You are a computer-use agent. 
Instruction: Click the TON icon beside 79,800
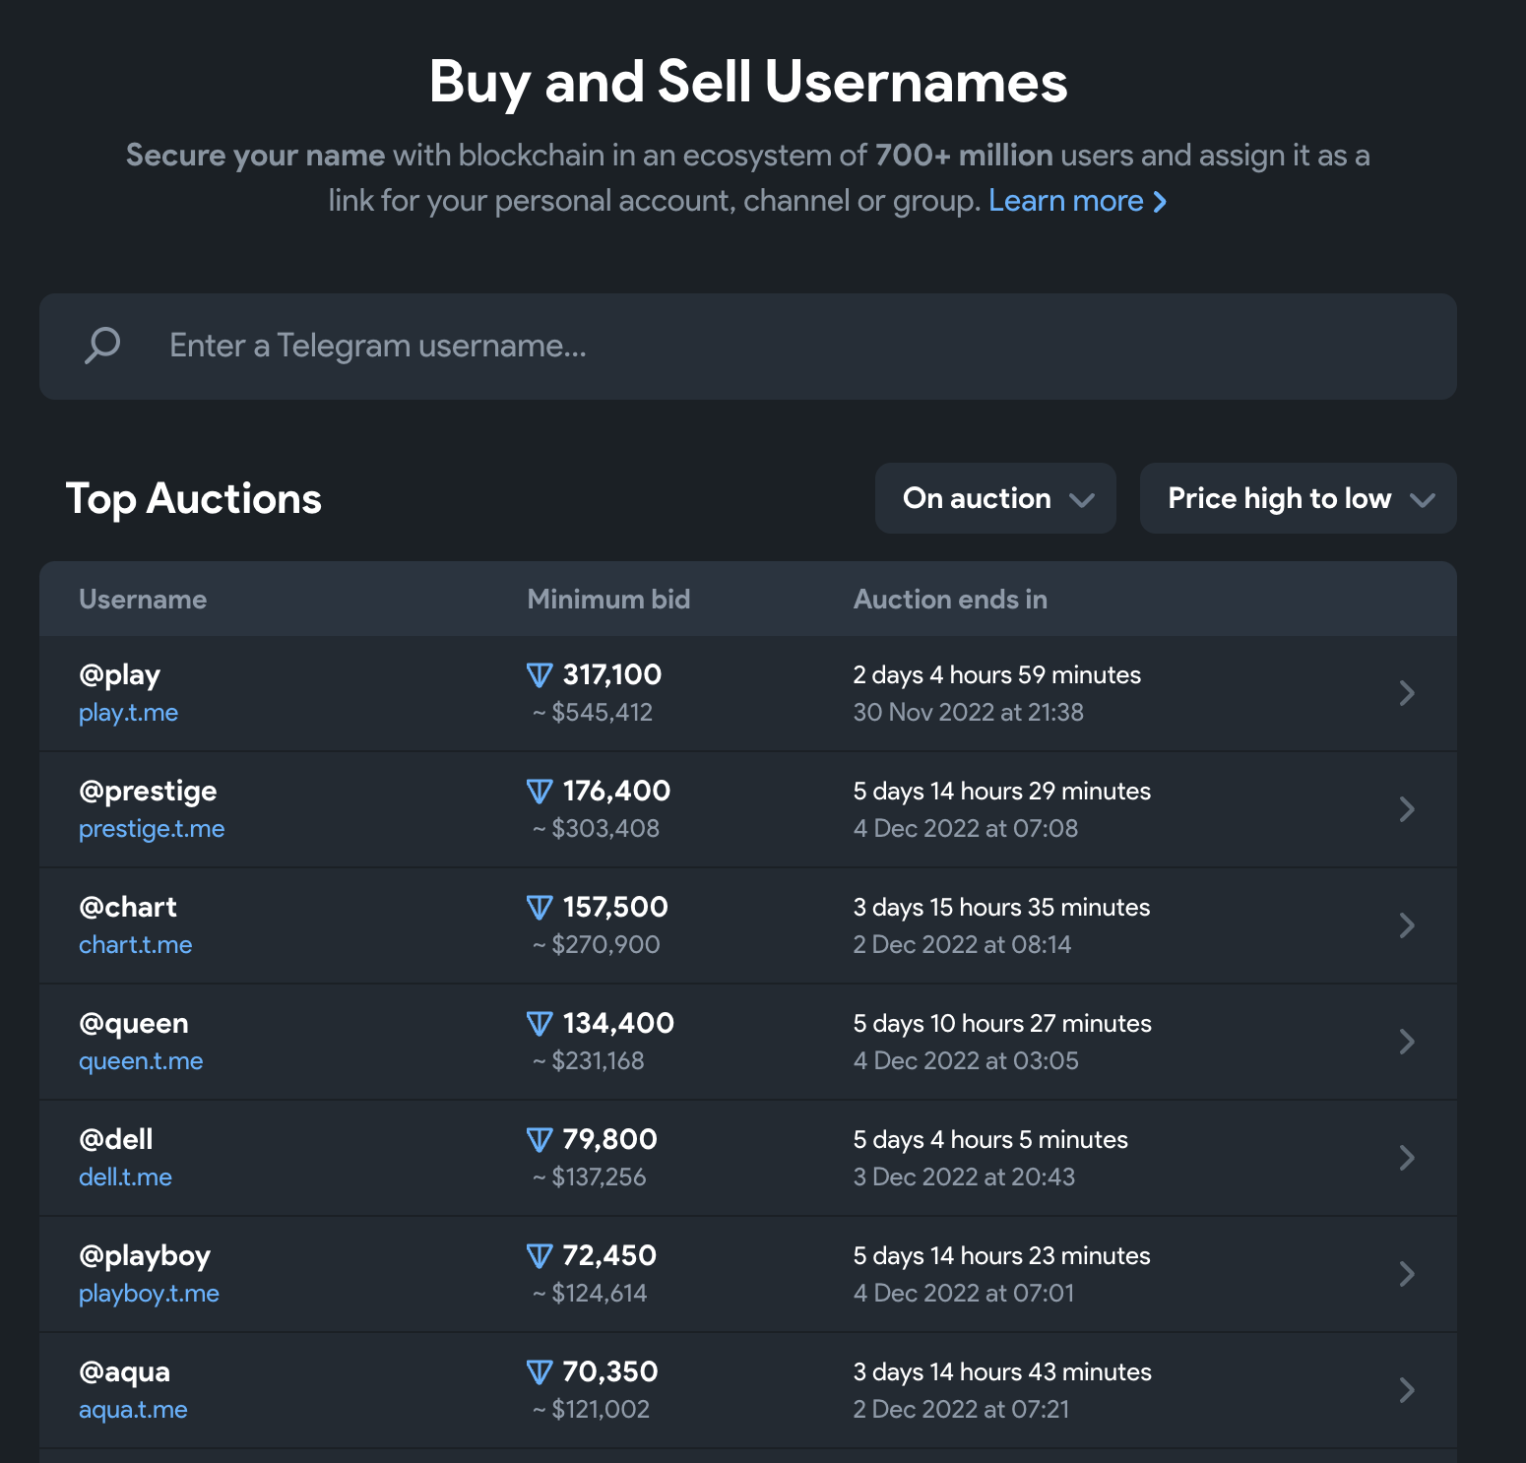click(540, 1140)
